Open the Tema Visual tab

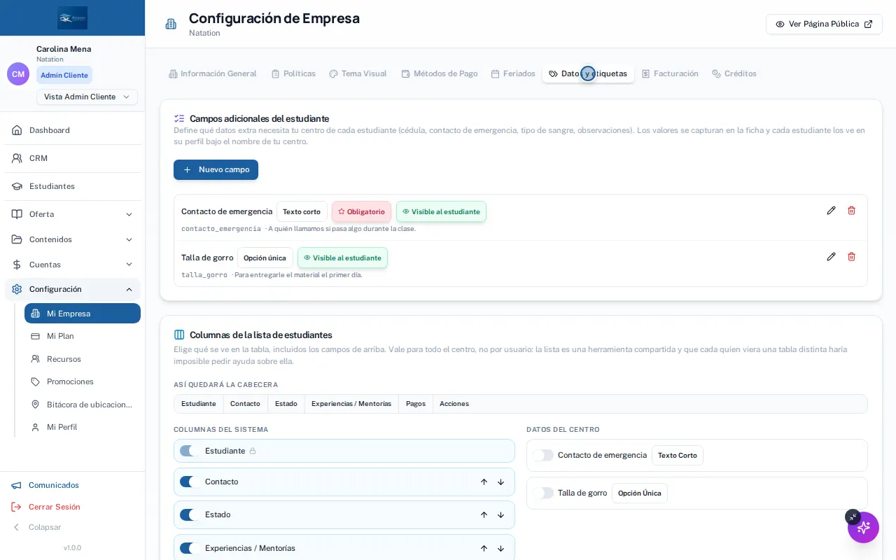(x=358, y=73)
